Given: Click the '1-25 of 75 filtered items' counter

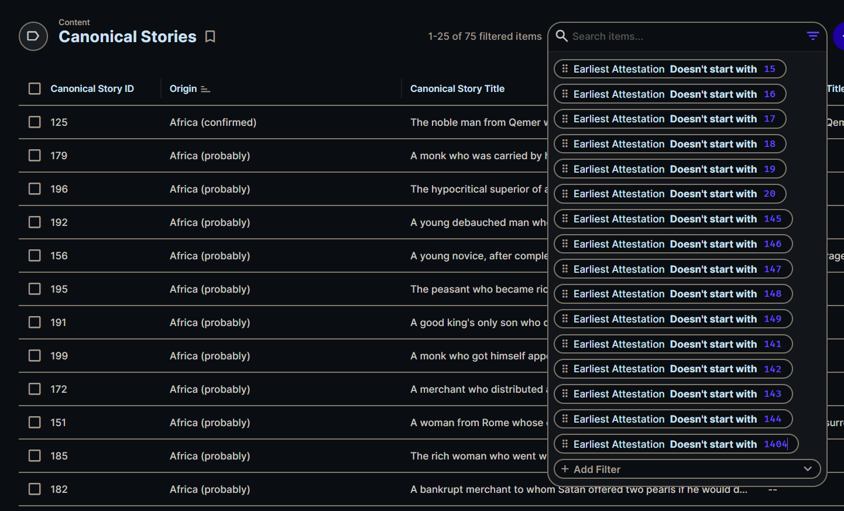Looking at the screenshot, I should point(485,36).
